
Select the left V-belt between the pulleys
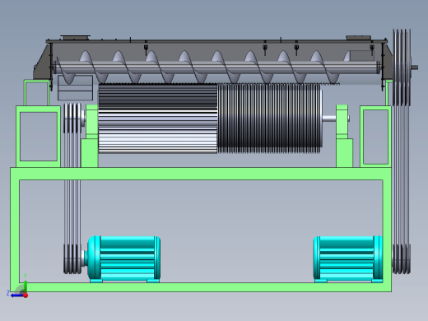click(x=72, y=188)
